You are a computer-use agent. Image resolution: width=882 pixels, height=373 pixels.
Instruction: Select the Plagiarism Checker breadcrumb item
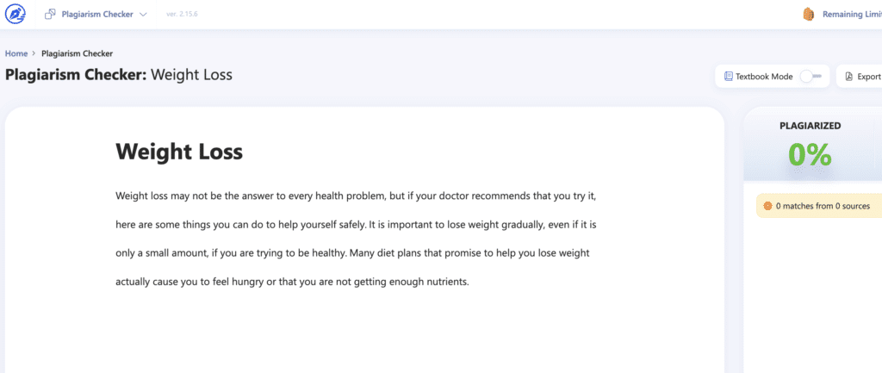[x=77, y=53]
